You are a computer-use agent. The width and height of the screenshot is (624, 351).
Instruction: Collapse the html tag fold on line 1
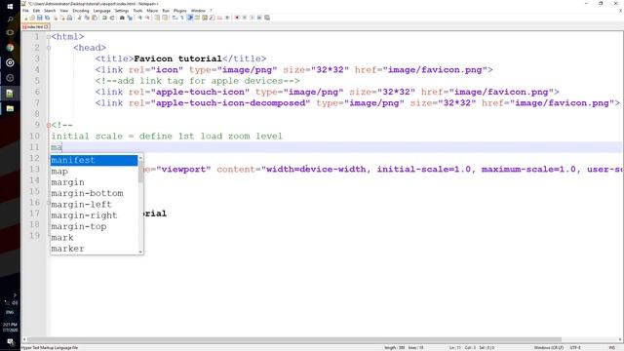(48, 37)
